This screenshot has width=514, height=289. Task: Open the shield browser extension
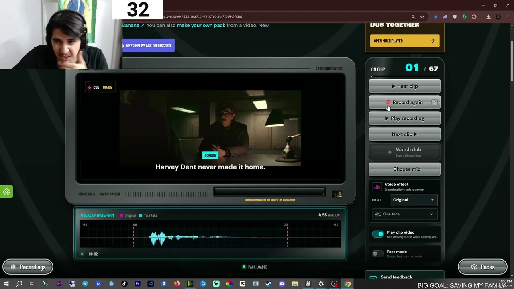coord(455,17)
